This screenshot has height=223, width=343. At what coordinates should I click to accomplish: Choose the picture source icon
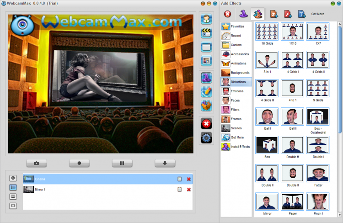206,61
